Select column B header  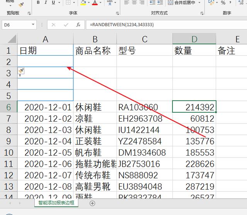pyautogui.click(x=95, y=39)
